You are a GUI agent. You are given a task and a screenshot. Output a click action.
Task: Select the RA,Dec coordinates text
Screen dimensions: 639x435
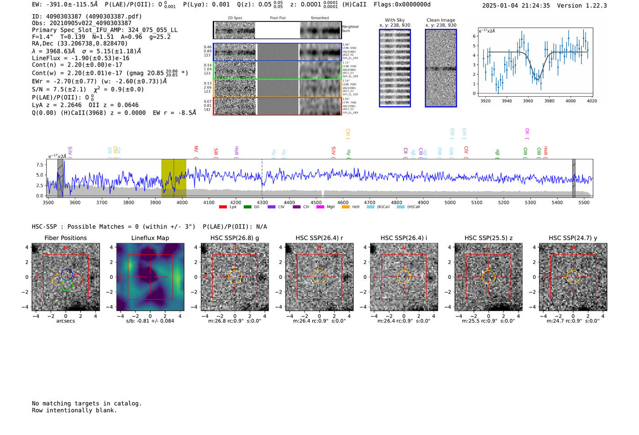tap(80, 44)
